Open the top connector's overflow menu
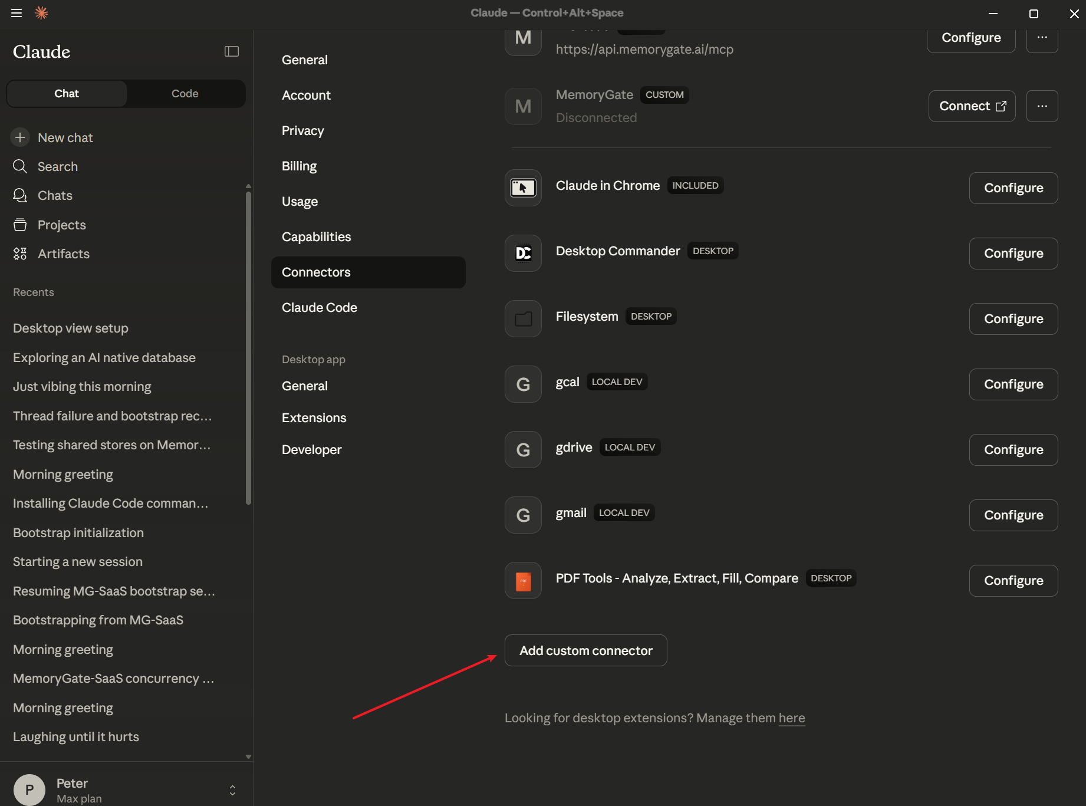Image resolution: width=1086 pixels, height=806 pixels. pos(1042,37)
